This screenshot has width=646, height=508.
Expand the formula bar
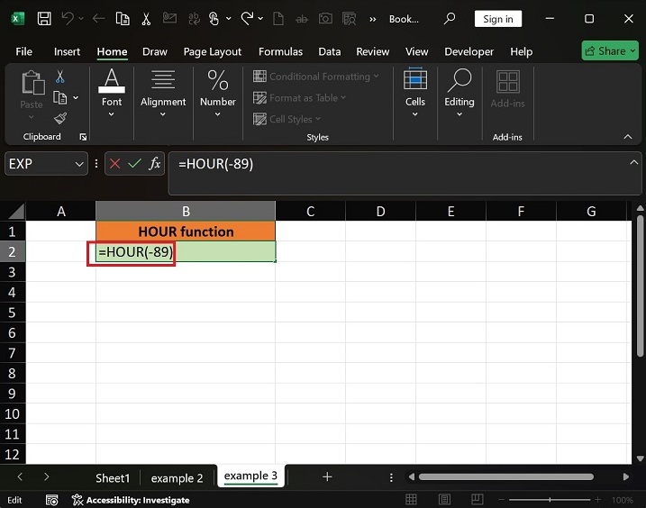(x=633, y=162)
